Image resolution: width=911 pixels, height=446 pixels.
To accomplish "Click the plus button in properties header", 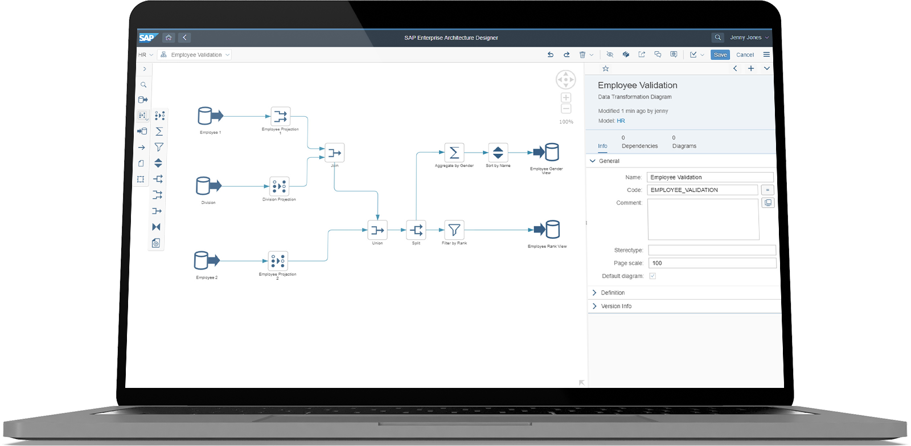I will [x=751, y=68].
